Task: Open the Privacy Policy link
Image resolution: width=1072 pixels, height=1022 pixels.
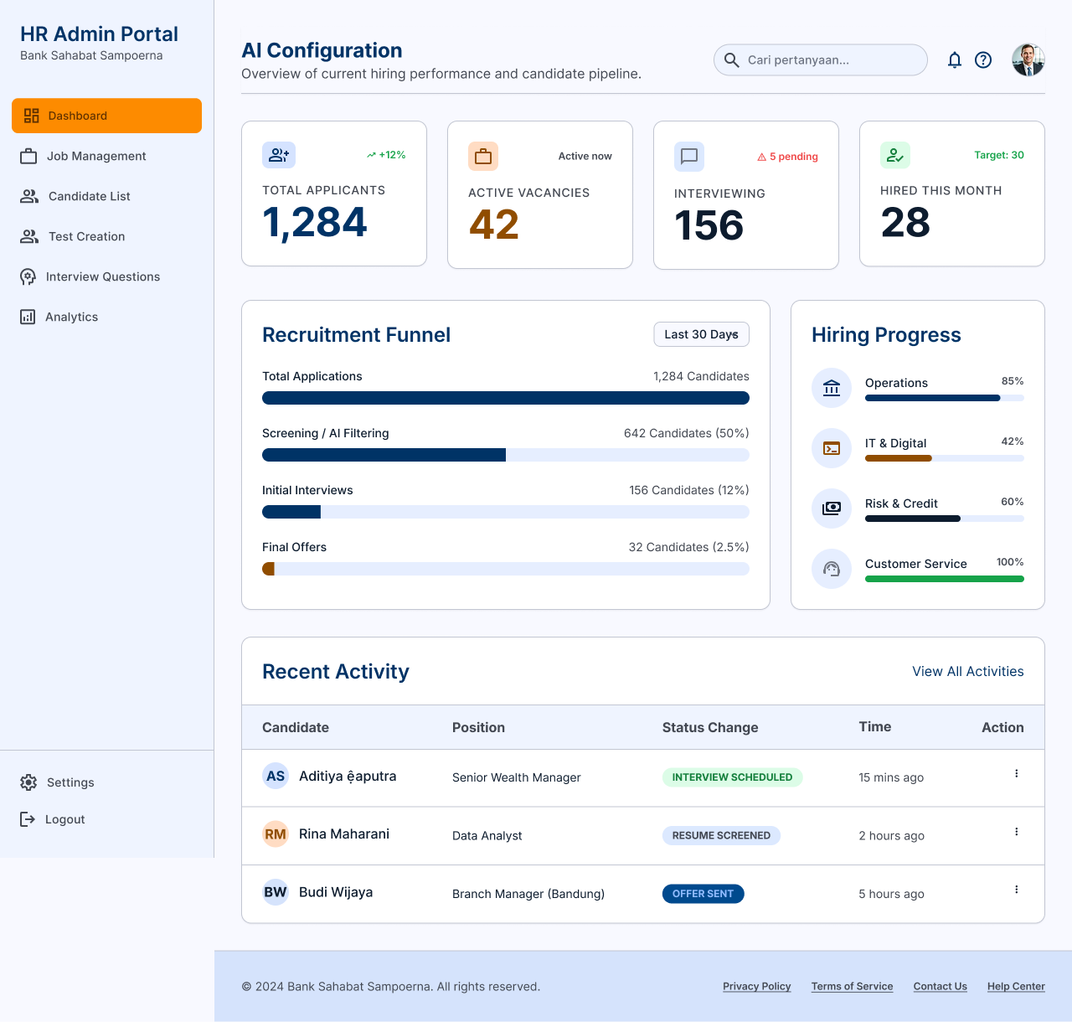Action: [757, 987]
